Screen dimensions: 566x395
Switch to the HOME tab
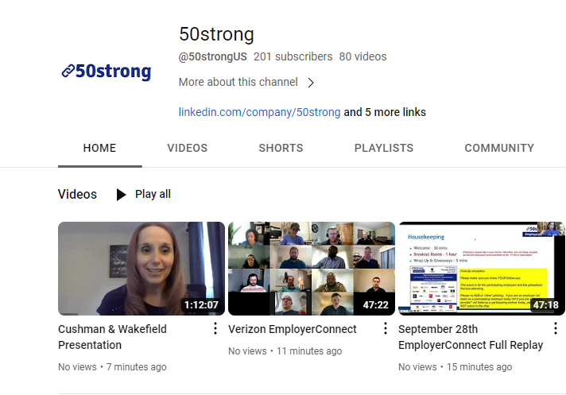click(99, 148)
